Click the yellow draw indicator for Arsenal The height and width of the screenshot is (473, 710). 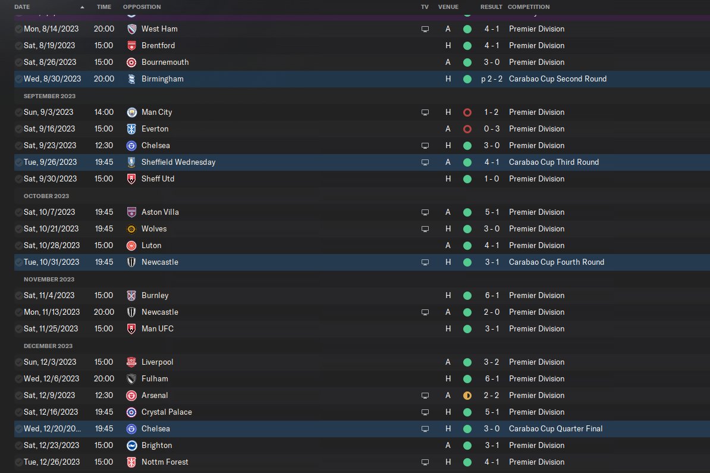coord(467,396)
